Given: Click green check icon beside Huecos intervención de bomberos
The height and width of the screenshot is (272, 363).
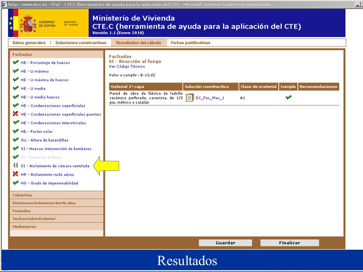Looking at the screenshot, I should (x=16, y=148).
